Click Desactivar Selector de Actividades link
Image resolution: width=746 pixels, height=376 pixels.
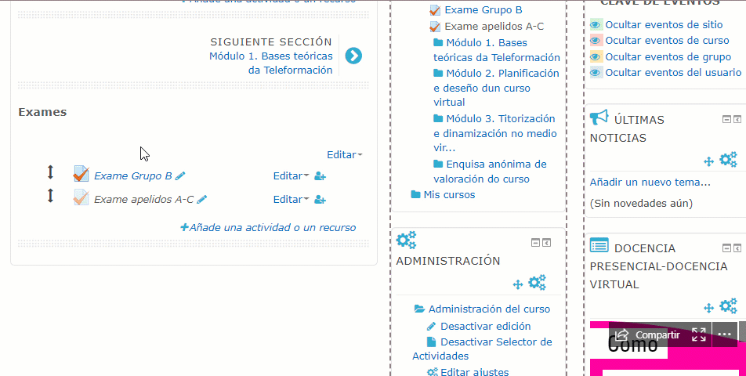click(482, 349)
